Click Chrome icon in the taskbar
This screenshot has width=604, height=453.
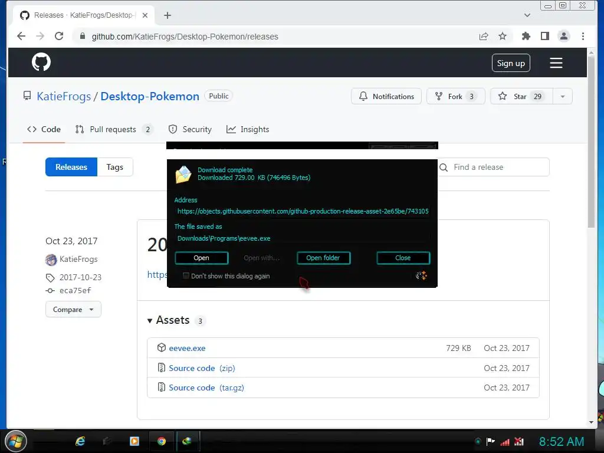coord(162,441)
